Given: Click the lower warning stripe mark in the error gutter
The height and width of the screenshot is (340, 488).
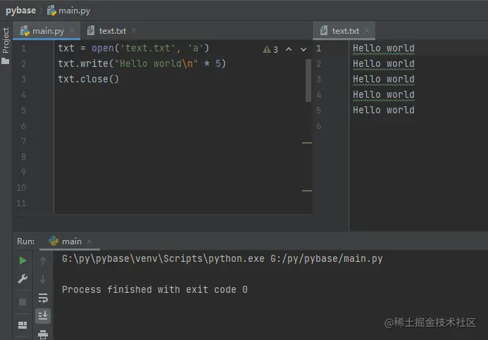Looking at the screenshot, I should (x=307, y=191).
